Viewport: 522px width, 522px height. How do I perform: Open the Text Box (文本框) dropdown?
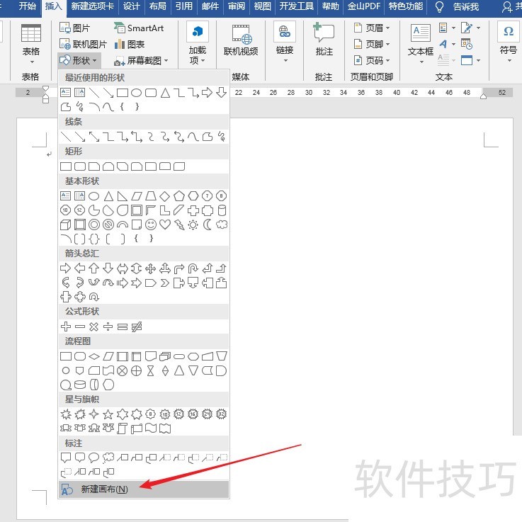421,44
